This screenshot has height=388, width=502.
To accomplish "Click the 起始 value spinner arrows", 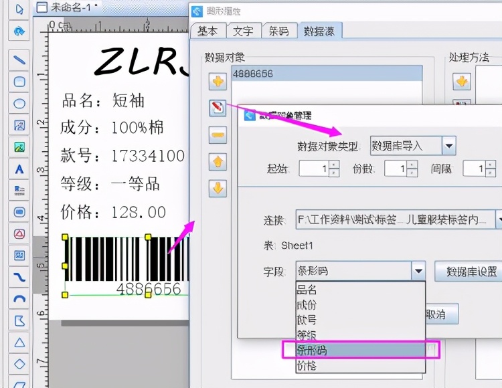I will click(333, 169).
